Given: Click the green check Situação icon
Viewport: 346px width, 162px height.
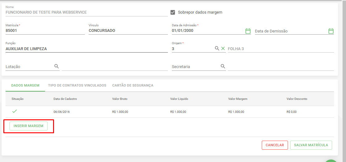Looking at the screenshot, I should coord(15,111).
